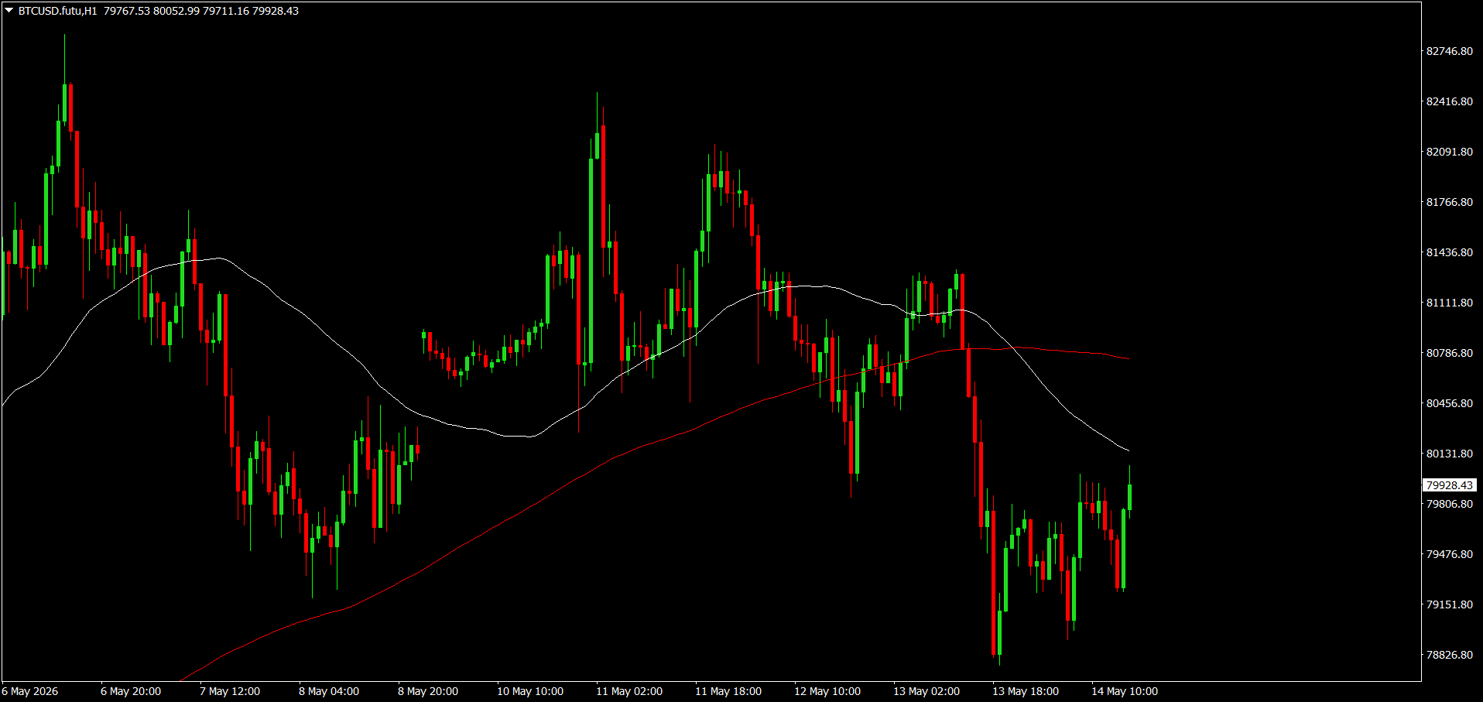Click the 6 May 2026 date label
Image resolution: width=1483 pixels, height=702 pixels.
click(x=30, y=691)
